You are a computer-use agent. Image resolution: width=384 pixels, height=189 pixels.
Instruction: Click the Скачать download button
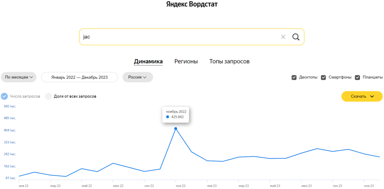click(362, 96)
